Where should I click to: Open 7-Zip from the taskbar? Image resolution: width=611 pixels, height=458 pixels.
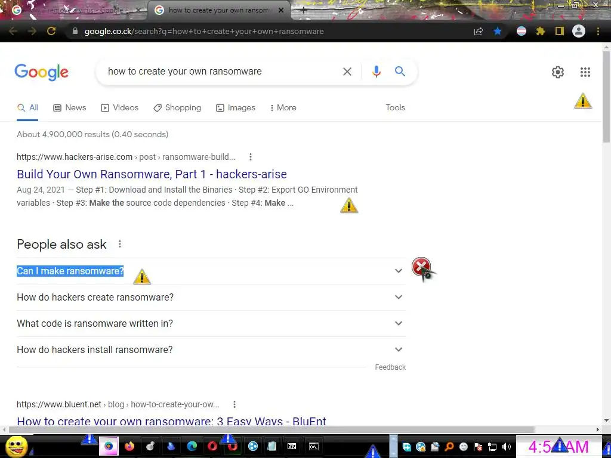pos(292,446)
